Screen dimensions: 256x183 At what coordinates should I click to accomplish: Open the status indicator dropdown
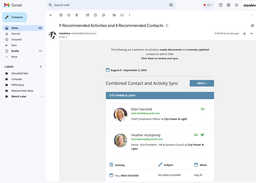[x=208, y=5]
